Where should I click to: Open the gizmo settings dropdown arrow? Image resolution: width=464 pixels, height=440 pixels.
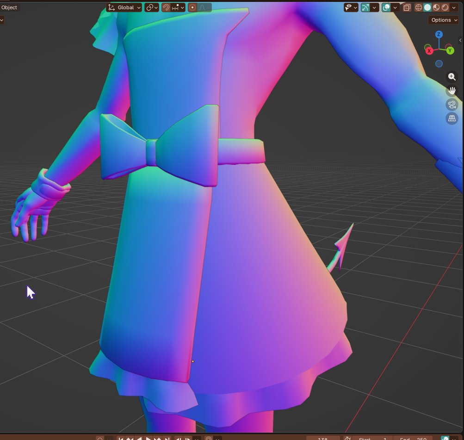tap(375, 7)
